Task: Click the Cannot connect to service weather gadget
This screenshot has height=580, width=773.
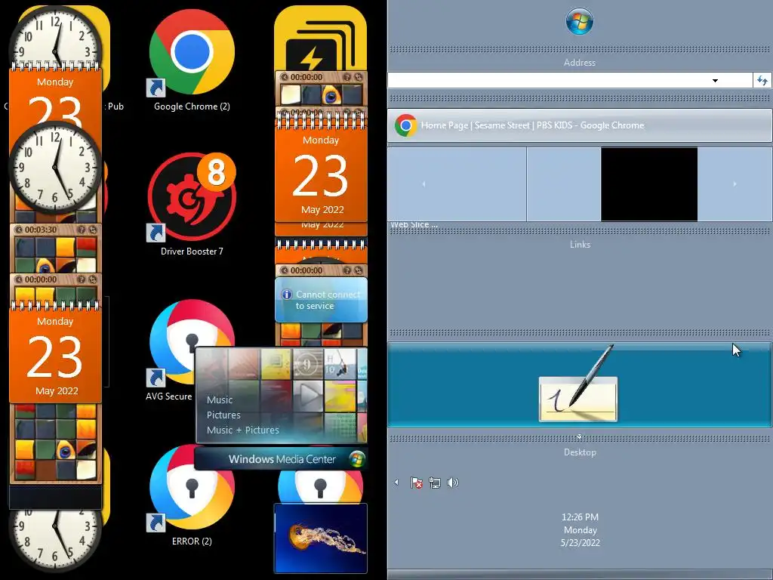Action: pos(321,300)
